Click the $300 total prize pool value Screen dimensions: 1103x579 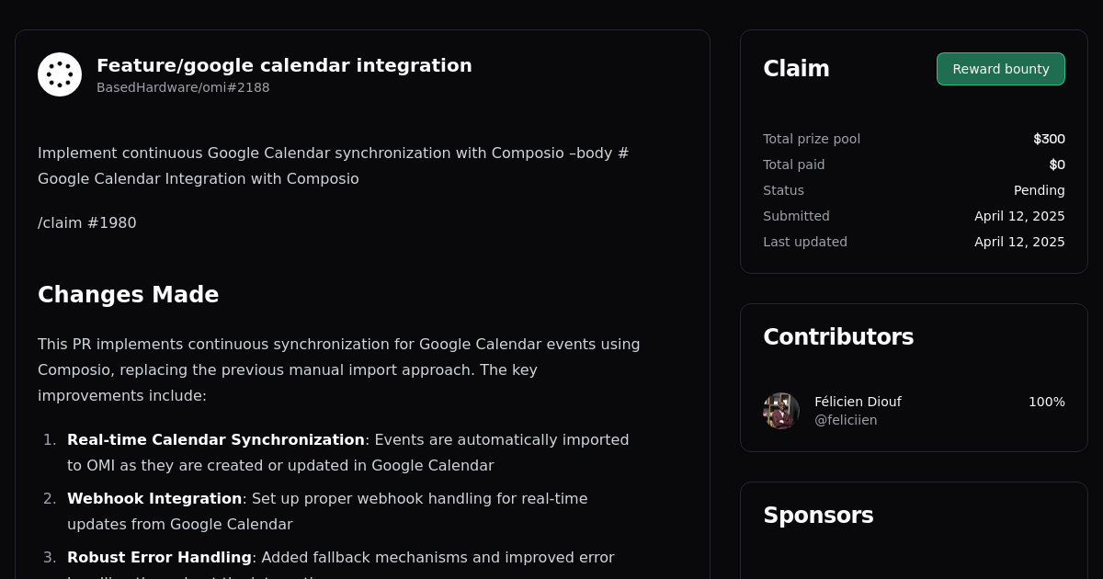click(1049, 139)
